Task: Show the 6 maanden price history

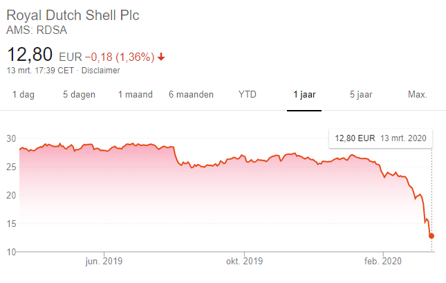Action: pos(191,95)
